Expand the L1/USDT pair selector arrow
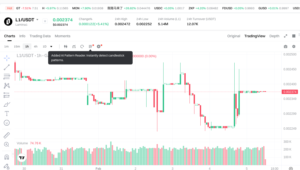300x170 pixels. point(37,20)
